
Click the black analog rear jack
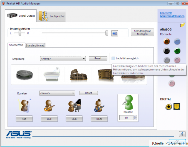point(167,51)
